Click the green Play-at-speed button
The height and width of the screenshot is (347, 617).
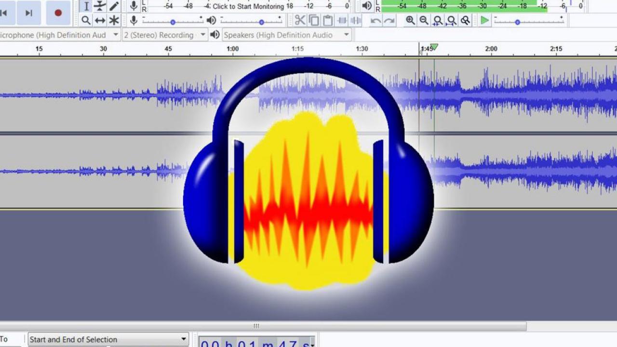click(x=484, y=20)
